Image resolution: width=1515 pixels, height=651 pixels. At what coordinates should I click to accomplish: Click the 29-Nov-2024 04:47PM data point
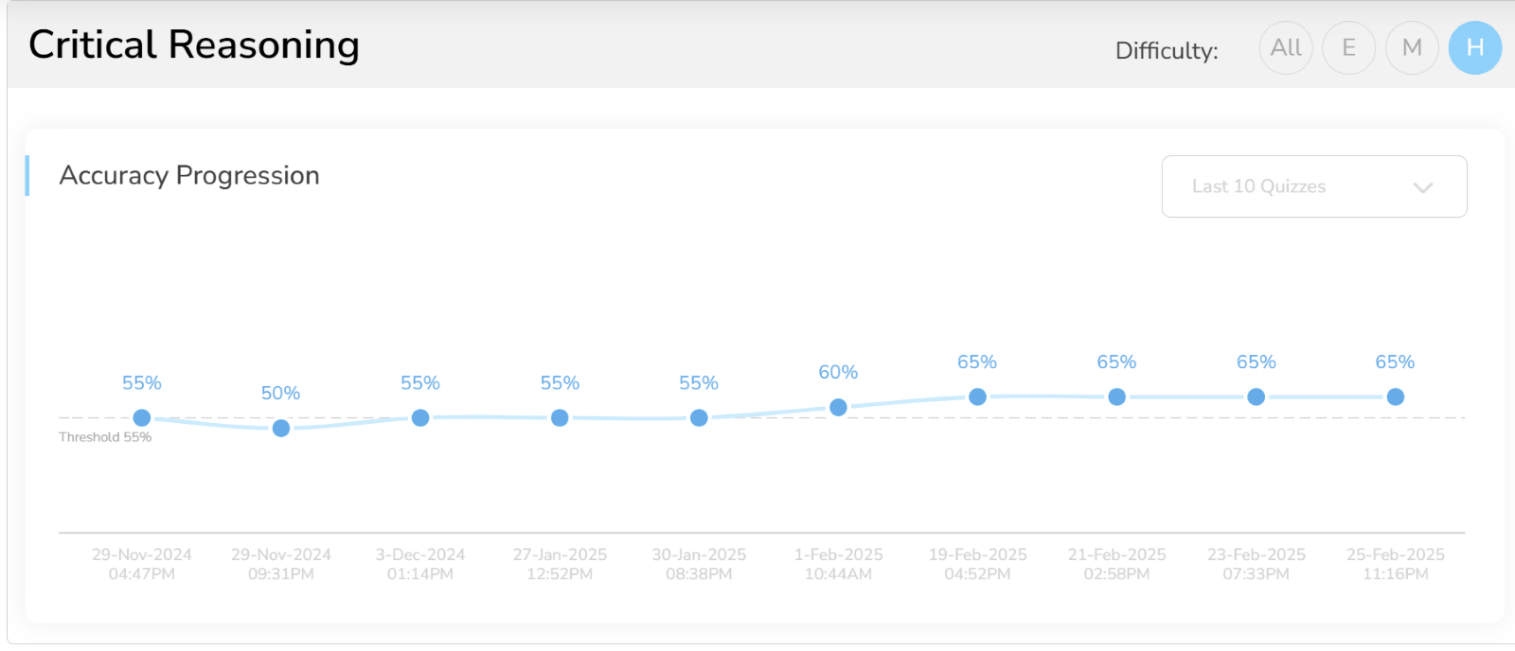pyautogui.click(x=142, y=417)
